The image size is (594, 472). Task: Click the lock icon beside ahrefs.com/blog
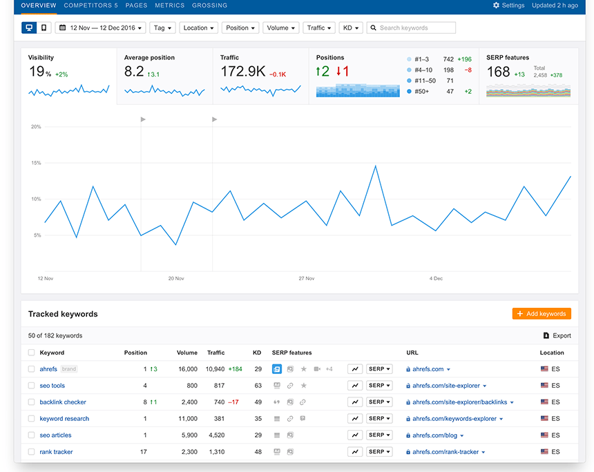[x=408, y=435]
